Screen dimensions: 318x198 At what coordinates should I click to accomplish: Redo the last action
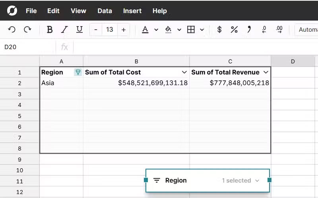tap(27, 30)
